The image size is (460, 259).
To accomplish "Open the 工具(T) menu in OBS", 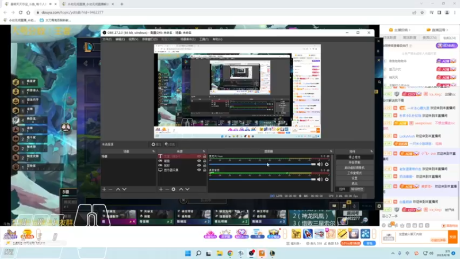I will click(x=204, y=39).
